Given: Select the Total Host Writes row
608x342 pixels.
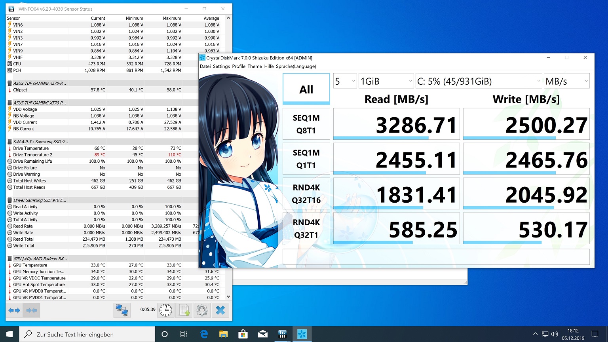Looking at the screenshot, I should (102, 180).
